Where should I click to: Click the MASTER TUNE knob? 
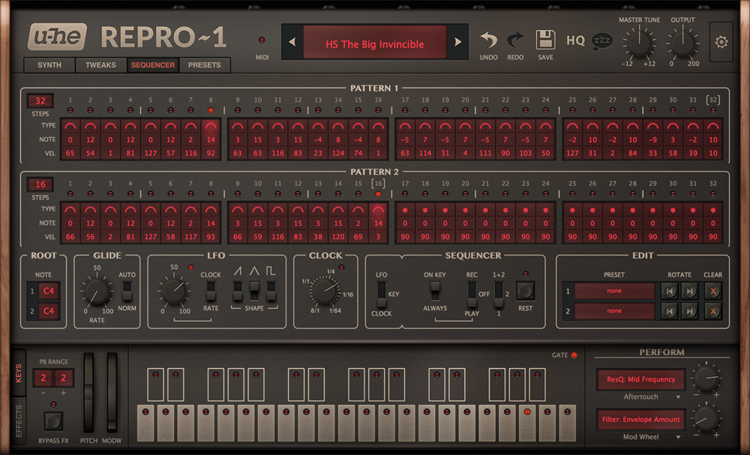(640, 43)
